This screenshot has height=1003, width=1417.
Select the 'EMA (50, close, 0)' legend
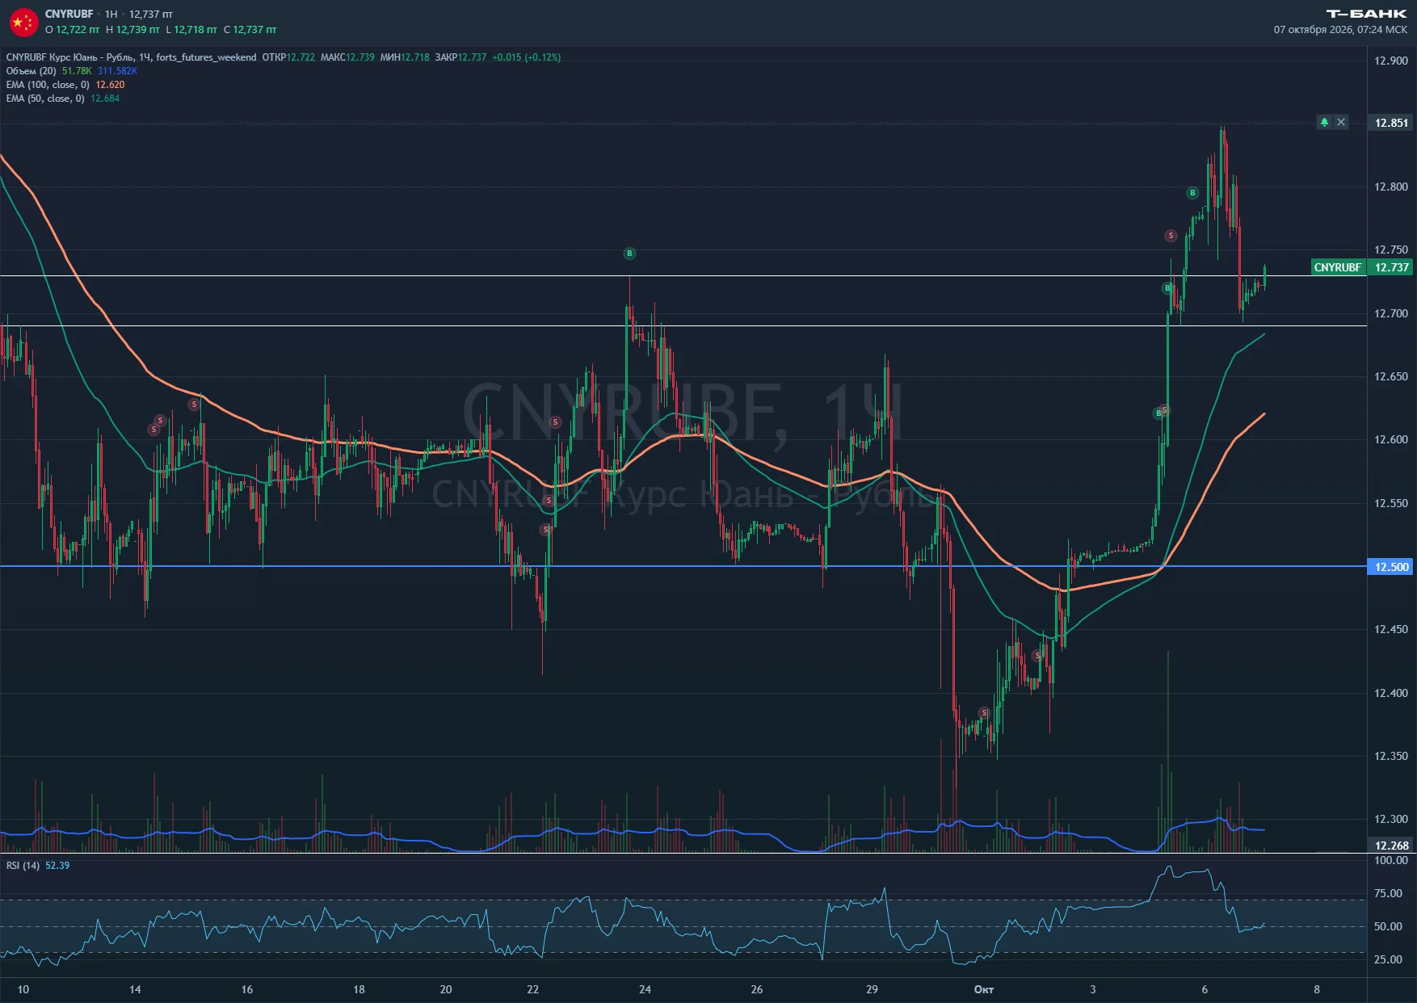45,99
